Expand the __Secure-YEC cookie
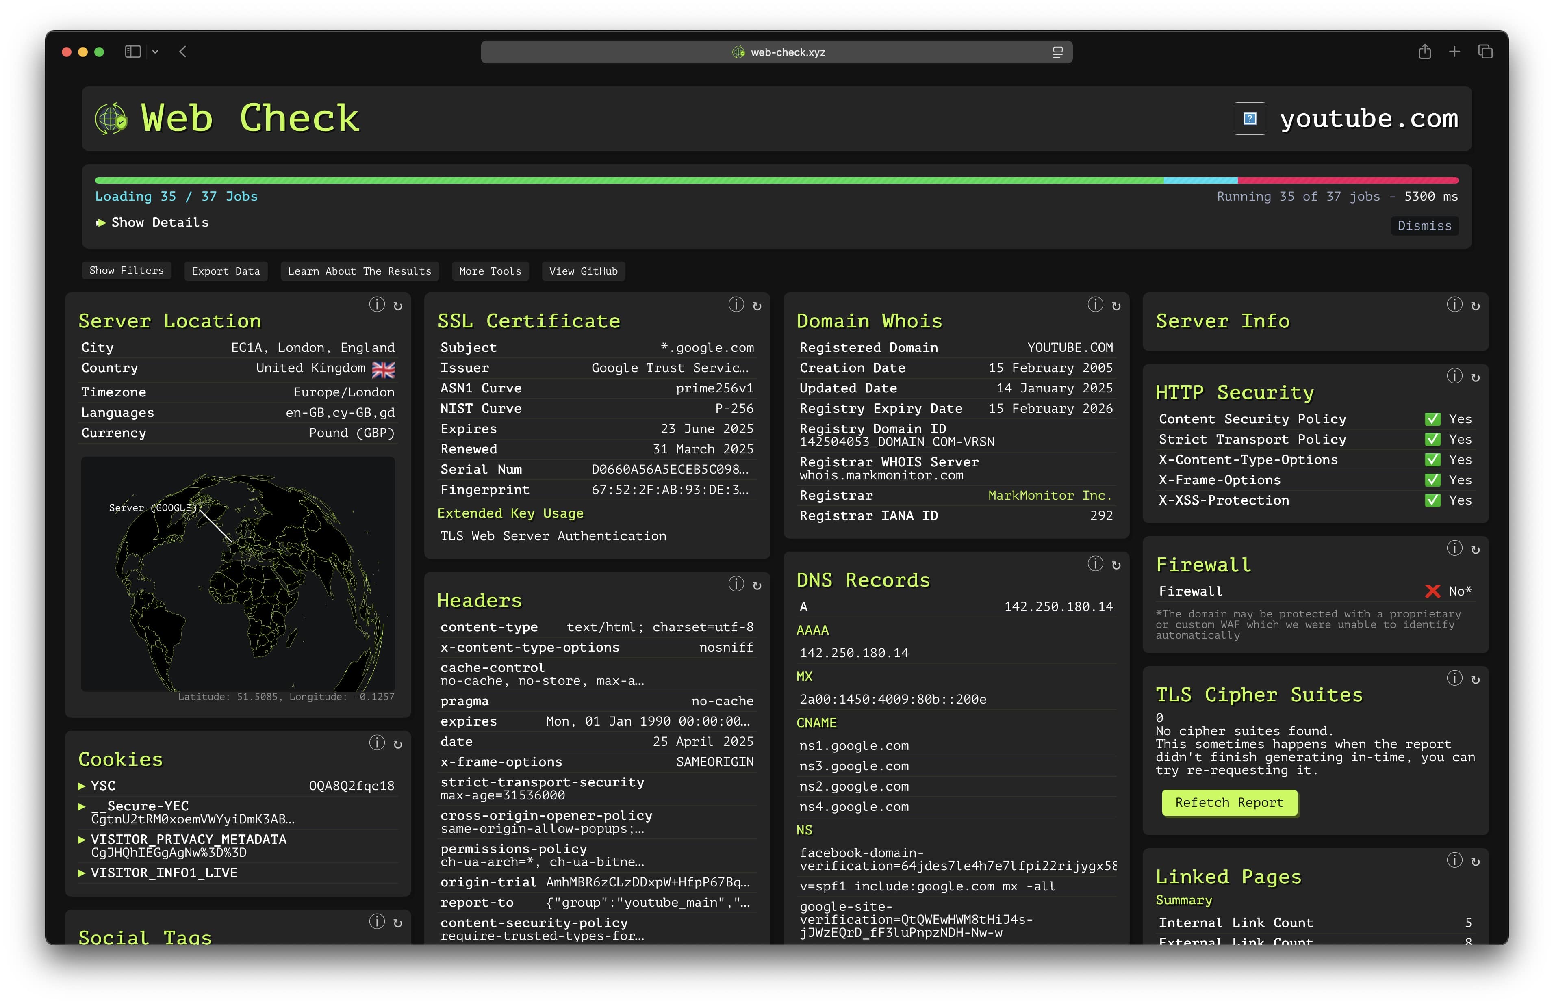Viewport: 1554px width, 1005px height. 82,807
